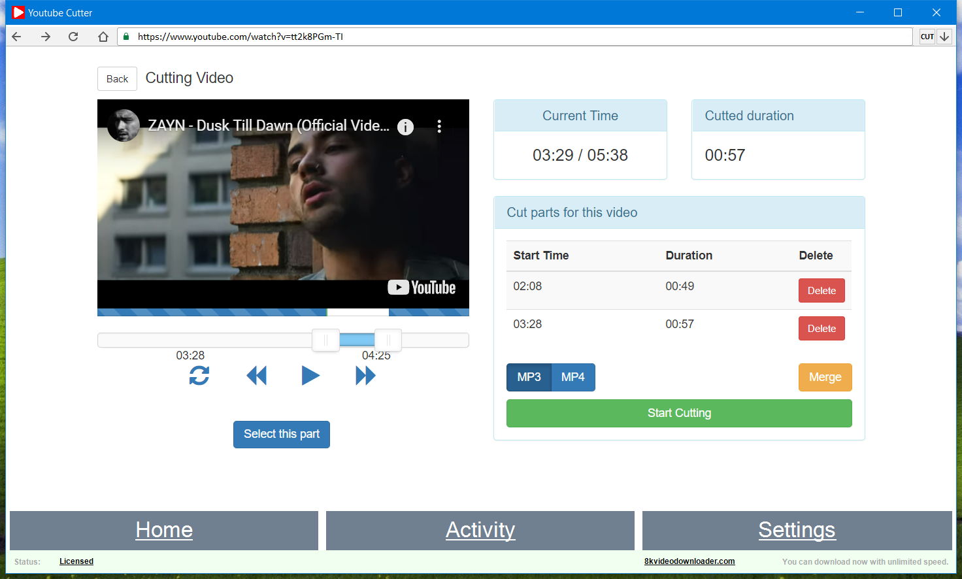The image size is (962, 579).
Task: Delete the cut part starting 03:28
Action: (821, 329)
